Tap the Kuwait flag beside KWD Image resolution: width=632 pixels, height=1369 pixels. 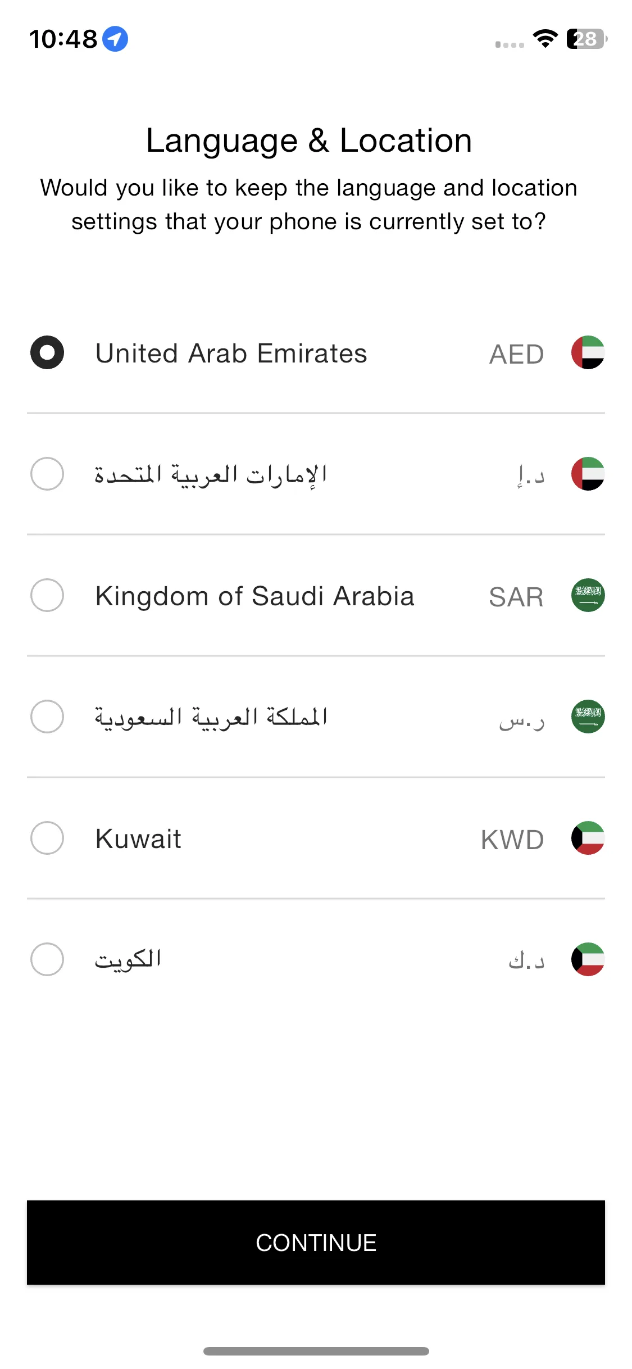point(588,838)
